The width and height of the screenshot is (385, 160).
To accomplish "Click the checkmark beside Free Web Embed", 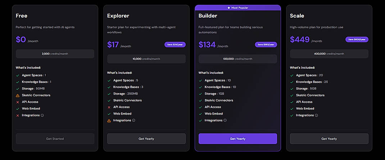I will pos(18,109).
